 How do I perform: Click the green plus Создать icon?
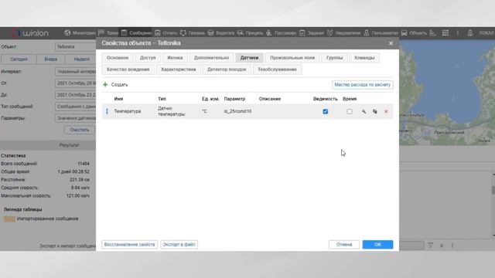coord(105,84)
